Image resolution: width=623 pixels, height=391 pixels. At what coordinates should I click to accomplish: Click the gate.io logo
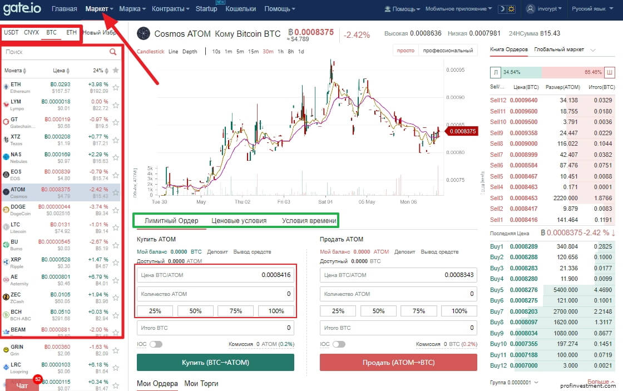click(22, 8)
